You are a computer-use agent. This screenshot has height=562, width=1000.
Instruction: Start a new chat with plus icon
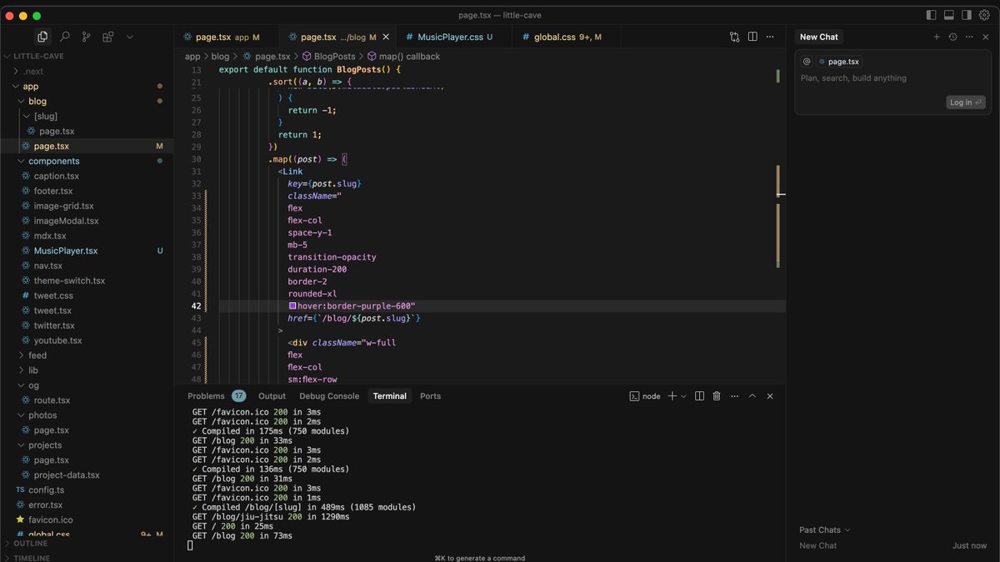click(937, 37)
